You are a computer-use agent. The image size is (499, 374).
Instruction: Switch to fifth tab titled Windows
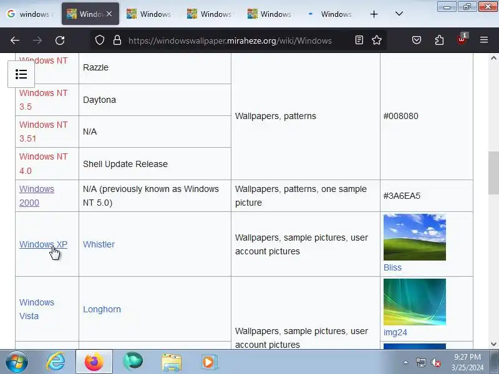pos(270,14)
